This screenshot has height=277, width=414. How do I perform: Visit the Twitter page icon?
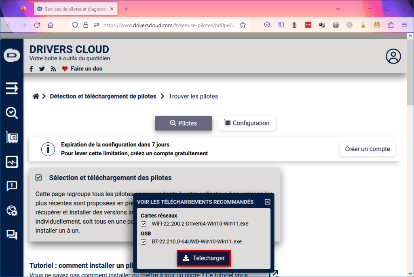[42, 69]
